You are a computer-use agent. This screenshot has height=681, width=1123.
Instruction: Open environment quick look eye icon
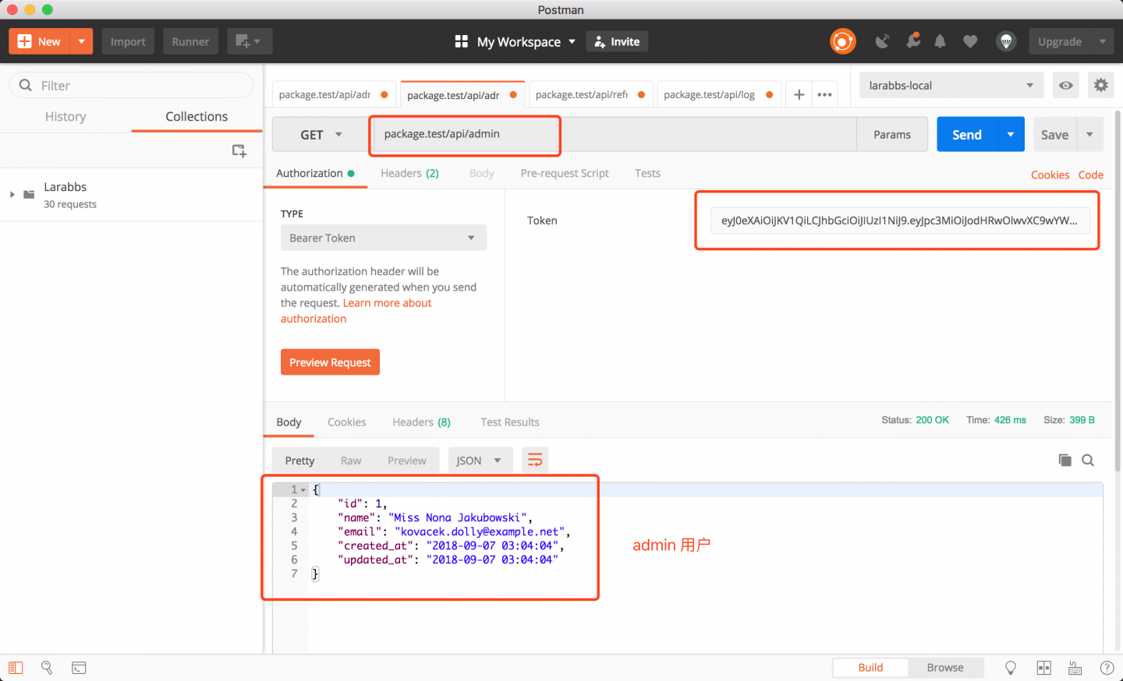(1065, 86)
